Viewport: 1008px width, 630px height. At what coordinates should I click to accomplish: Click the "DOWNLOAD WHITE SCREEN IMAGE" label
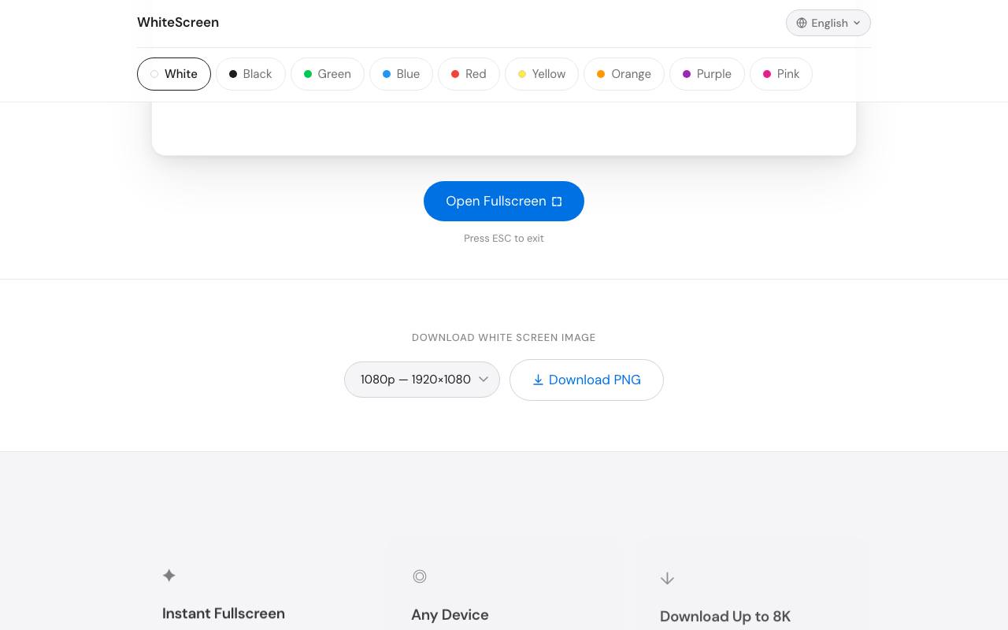504,337
